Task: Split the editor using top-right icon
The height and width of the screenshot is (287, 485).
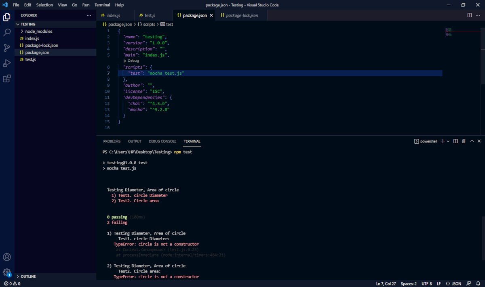Action: tap(468, 15)
